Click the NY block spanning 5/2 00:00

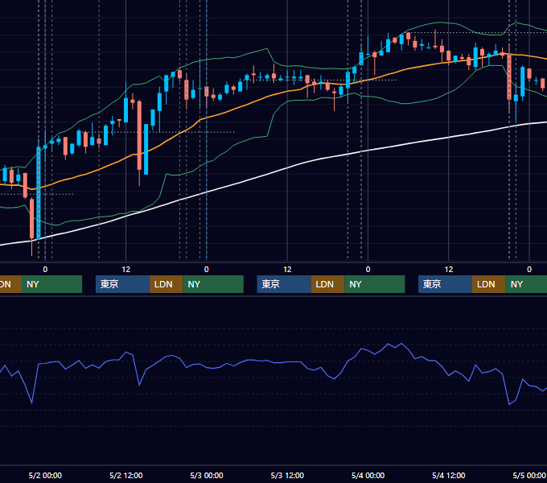click(52, 284)
